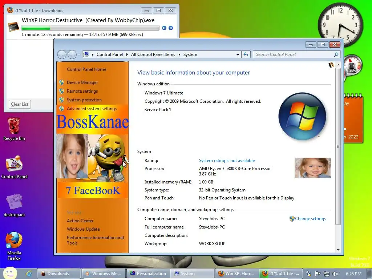Click scrollbar up arrow in System window
The height and width of the screenshot is (279, 372).
pos(338,65)
